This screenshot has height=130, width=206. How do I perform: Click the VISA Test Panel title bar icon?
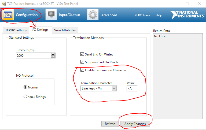click(4, 4)
